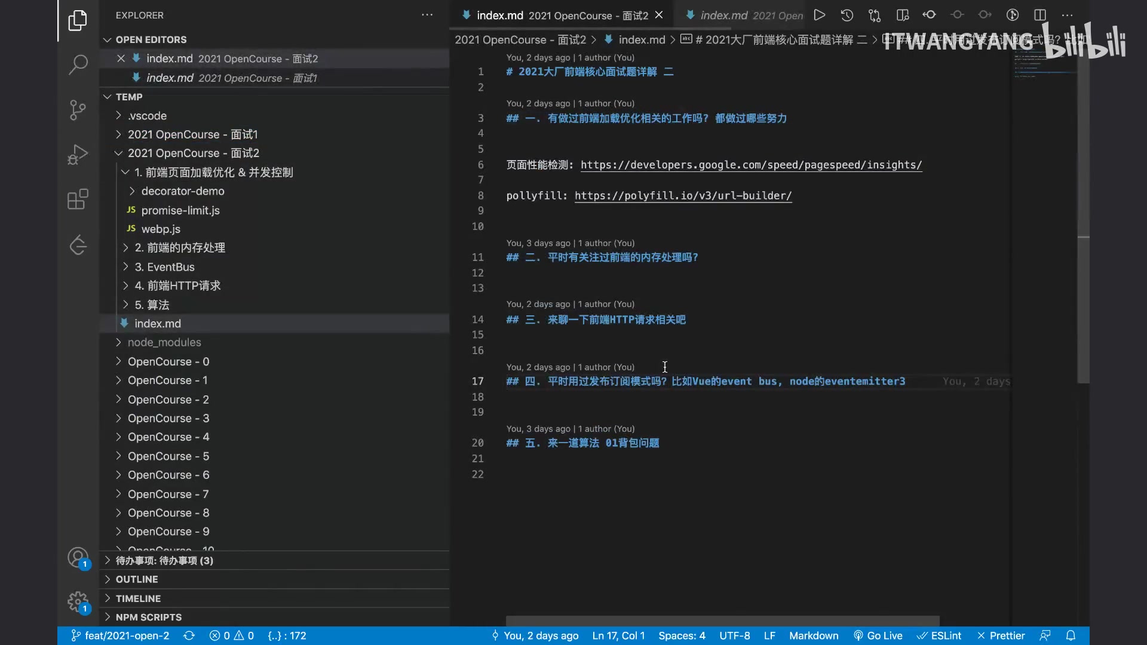Change Markdown language mode
The image size is (1147, 645).
[814, 635]
